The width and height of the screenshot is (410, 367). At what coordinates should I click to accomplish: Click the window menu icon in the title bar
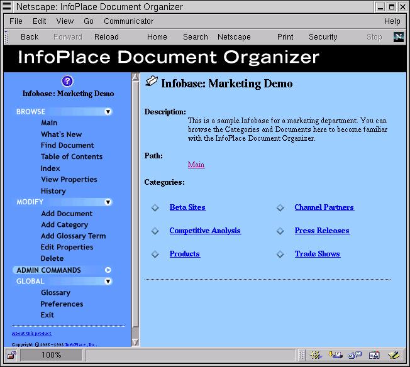[7, 6]
